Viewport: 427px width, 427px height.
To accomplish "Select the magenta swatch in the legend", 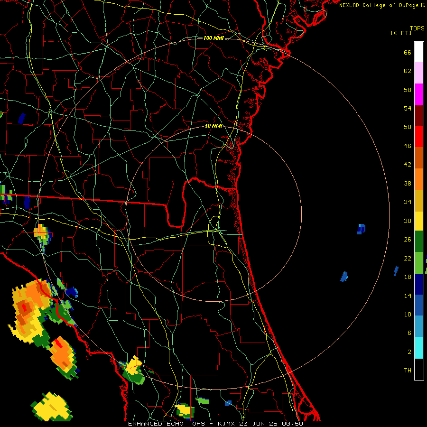I will [x=419, y=94].
